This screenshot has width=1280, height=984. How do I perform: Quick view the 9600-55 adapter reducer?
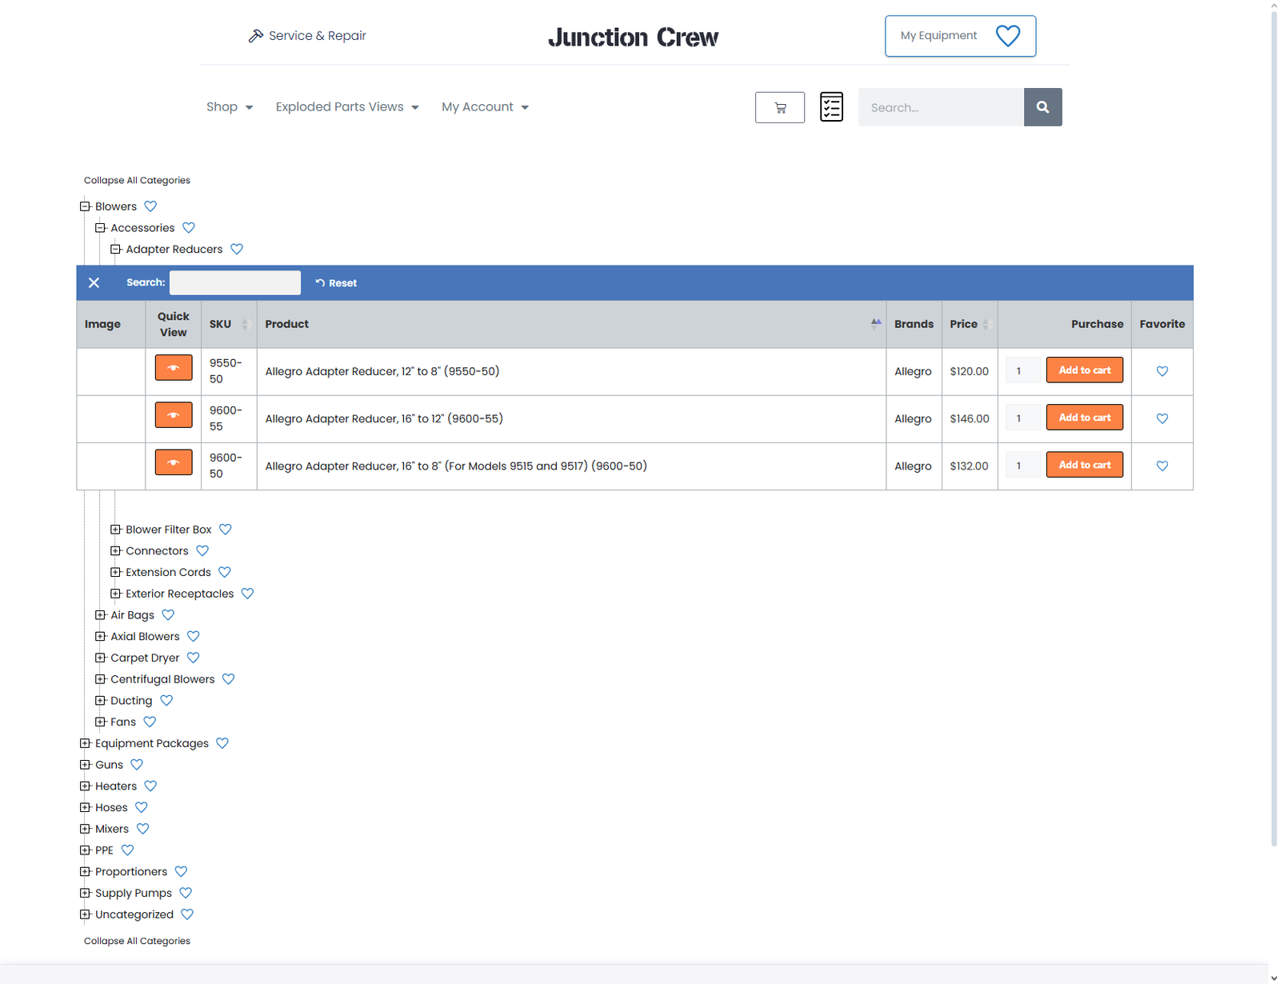[x=173, y=415]
